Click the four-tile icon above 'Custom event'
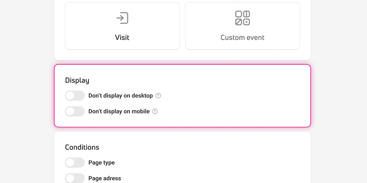The image size is (367, 183). click(242, 18)
